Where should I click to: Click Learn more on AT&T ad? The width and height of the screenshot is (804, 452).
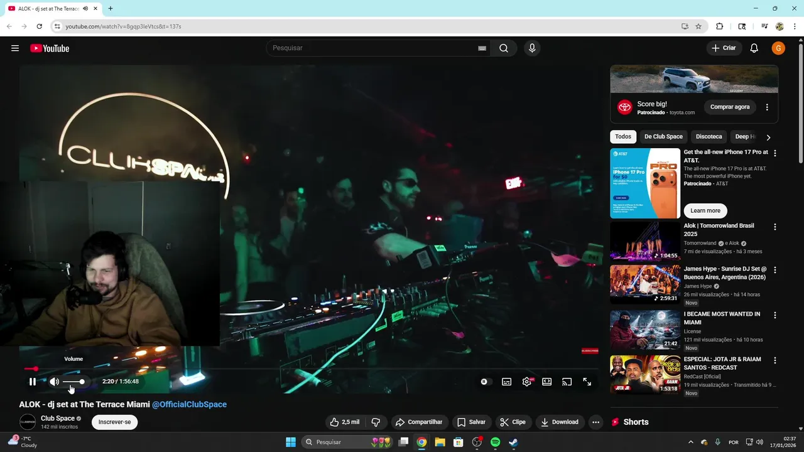click(x=705, y=210)
